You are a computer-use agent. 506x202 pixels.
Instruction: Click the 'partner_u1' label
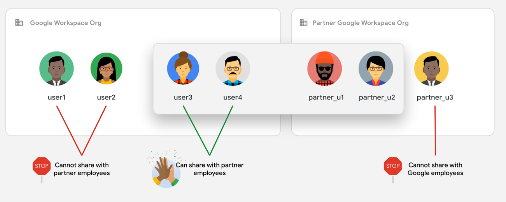(326, 98)
